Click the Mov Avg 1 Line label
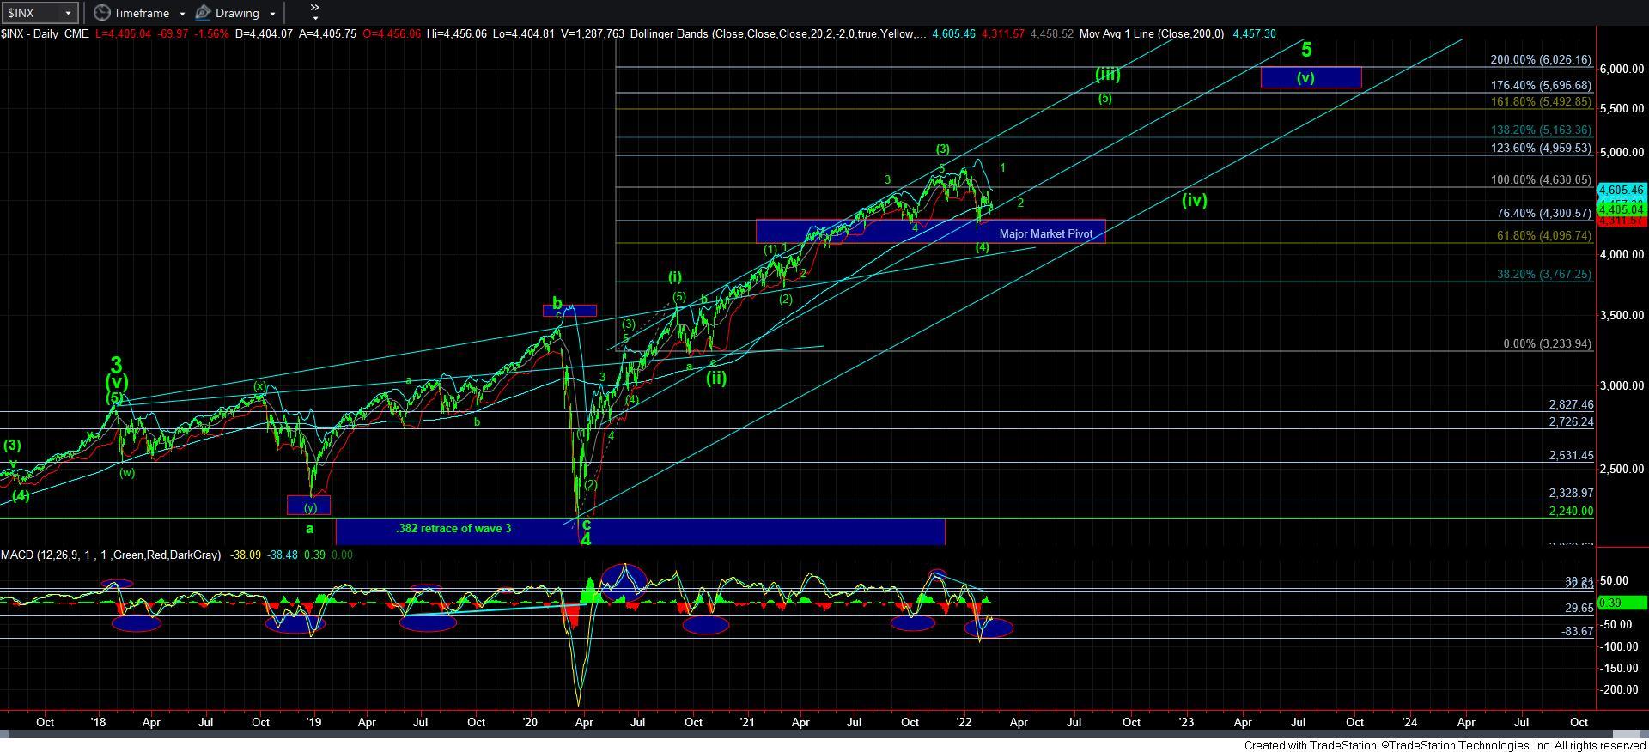Image resolution: width=1649 pixels, height=752 pixels. (1151, 34)
